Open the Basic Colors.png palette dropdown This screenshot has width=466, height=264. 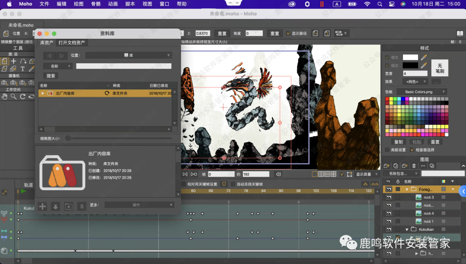click(x=422, y=92)
